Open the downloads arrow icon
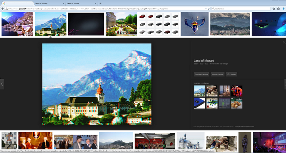This screenshot has width=286, height=153. [283, 9]
